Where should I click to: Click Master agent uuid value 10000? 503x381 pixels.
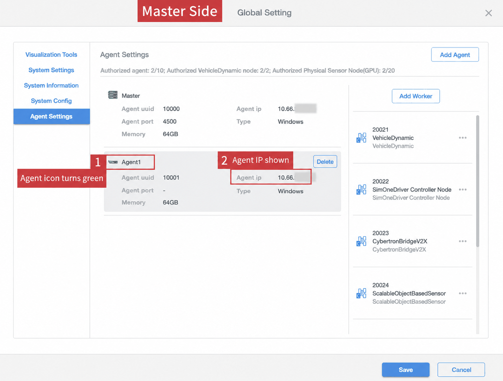(171, 109)
